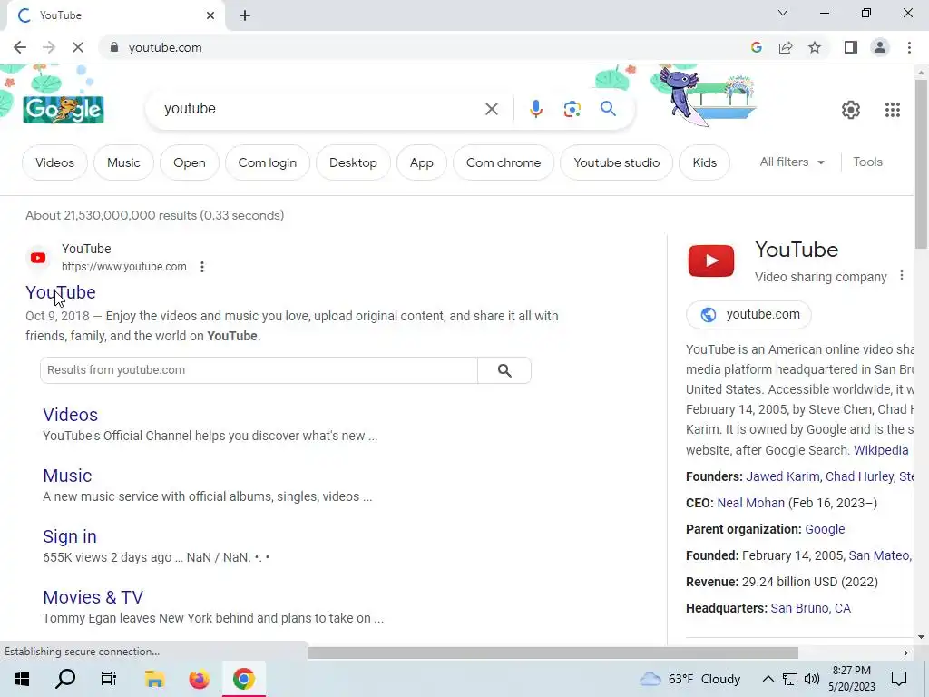Clear the search query with X icon
The width and height of the screenshot is (929, 697).
(x=491, y=109)
